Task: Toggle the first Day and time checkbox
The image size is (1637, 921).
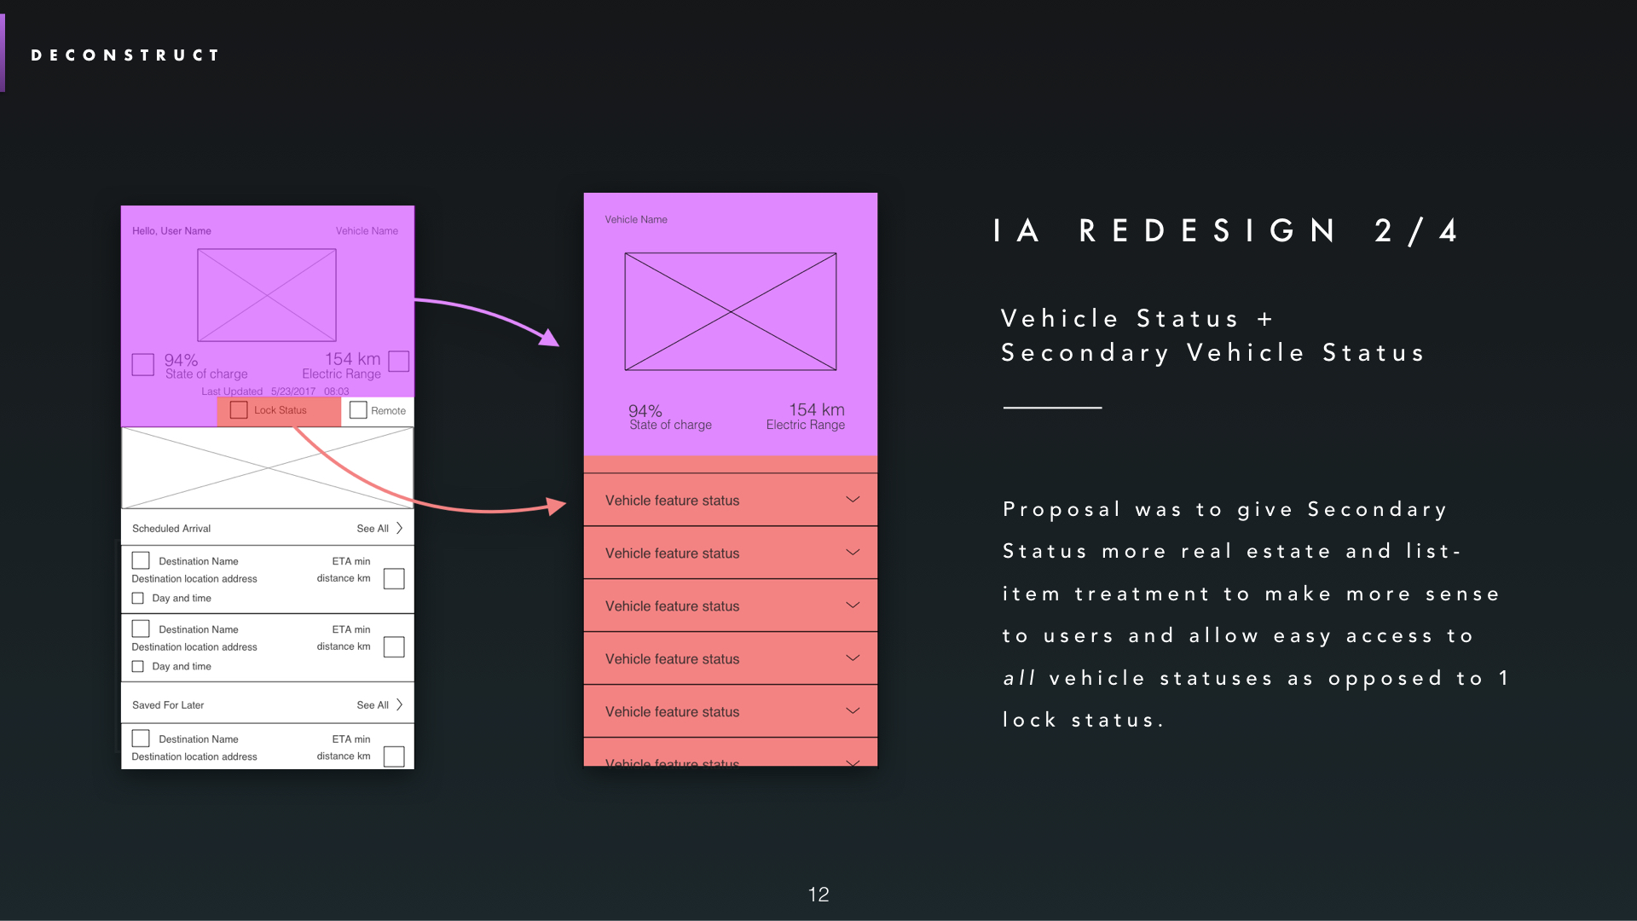Action: pos(138,599)
